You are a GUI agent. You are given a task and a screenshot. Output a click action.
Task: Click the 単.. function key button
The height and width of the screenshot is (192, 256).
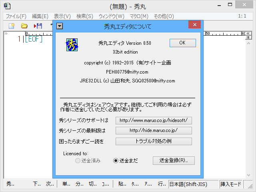pos(66,184)
